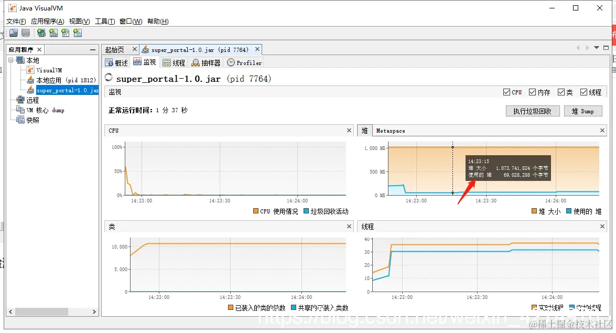616x333 pixels.
Task: Open the 窗口(W) menu
Action: click(131, 21)
